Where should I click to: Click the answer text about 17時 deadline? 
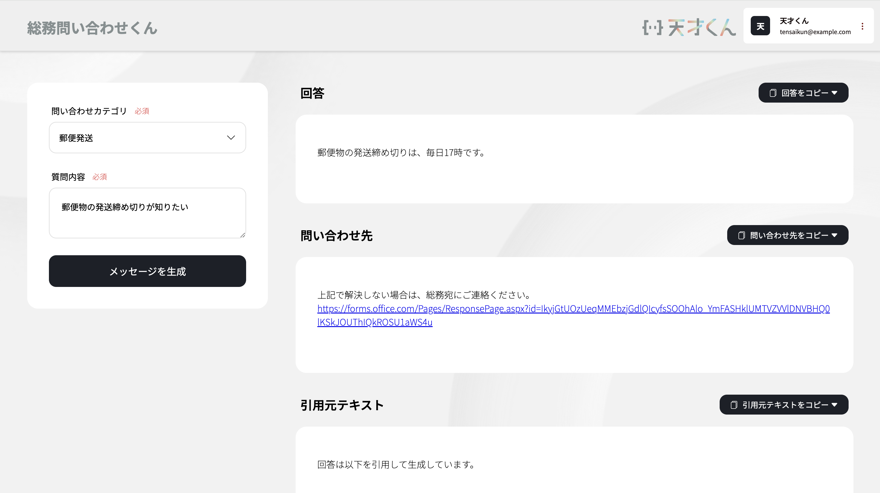pos(401,153)
